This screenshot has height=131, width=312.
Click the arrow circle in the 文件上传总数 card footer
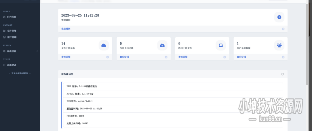click(108, 57)
